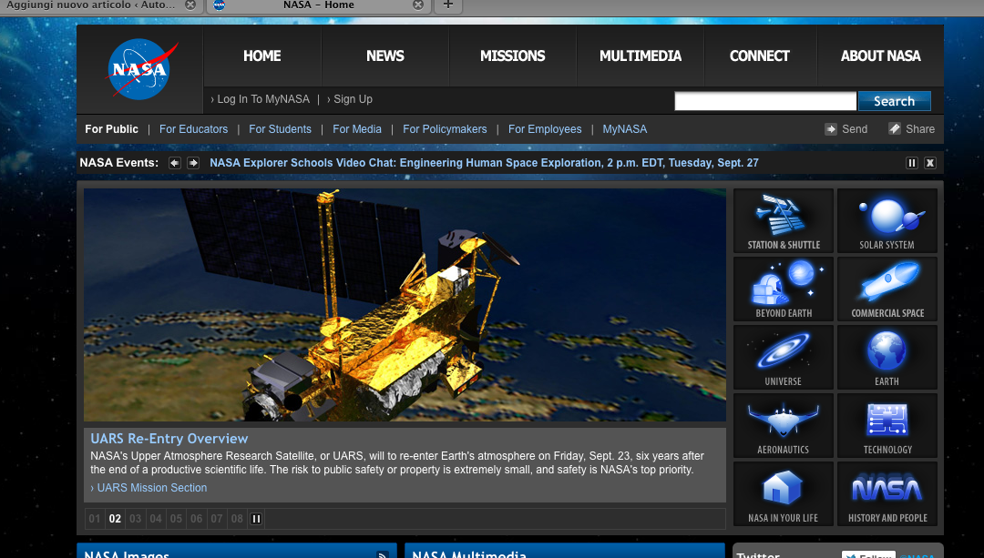
Task: Open the For Employees page
Action: [545, 129]
